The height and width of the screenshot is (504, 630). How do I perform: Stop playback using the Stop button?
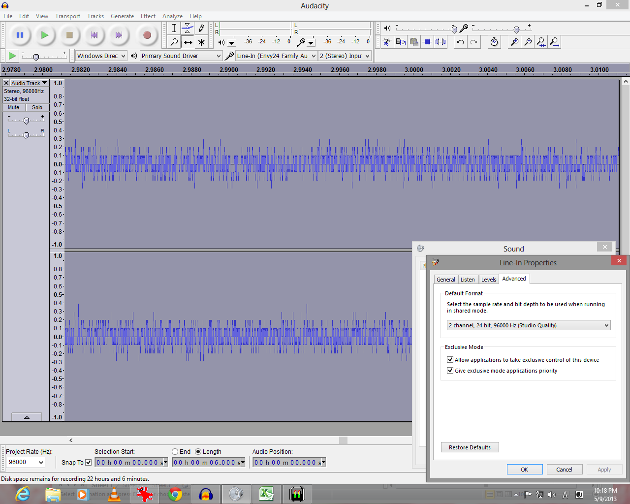69,35
